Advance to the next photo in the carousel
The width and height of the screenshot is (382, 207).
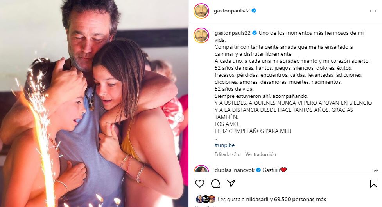179,118
